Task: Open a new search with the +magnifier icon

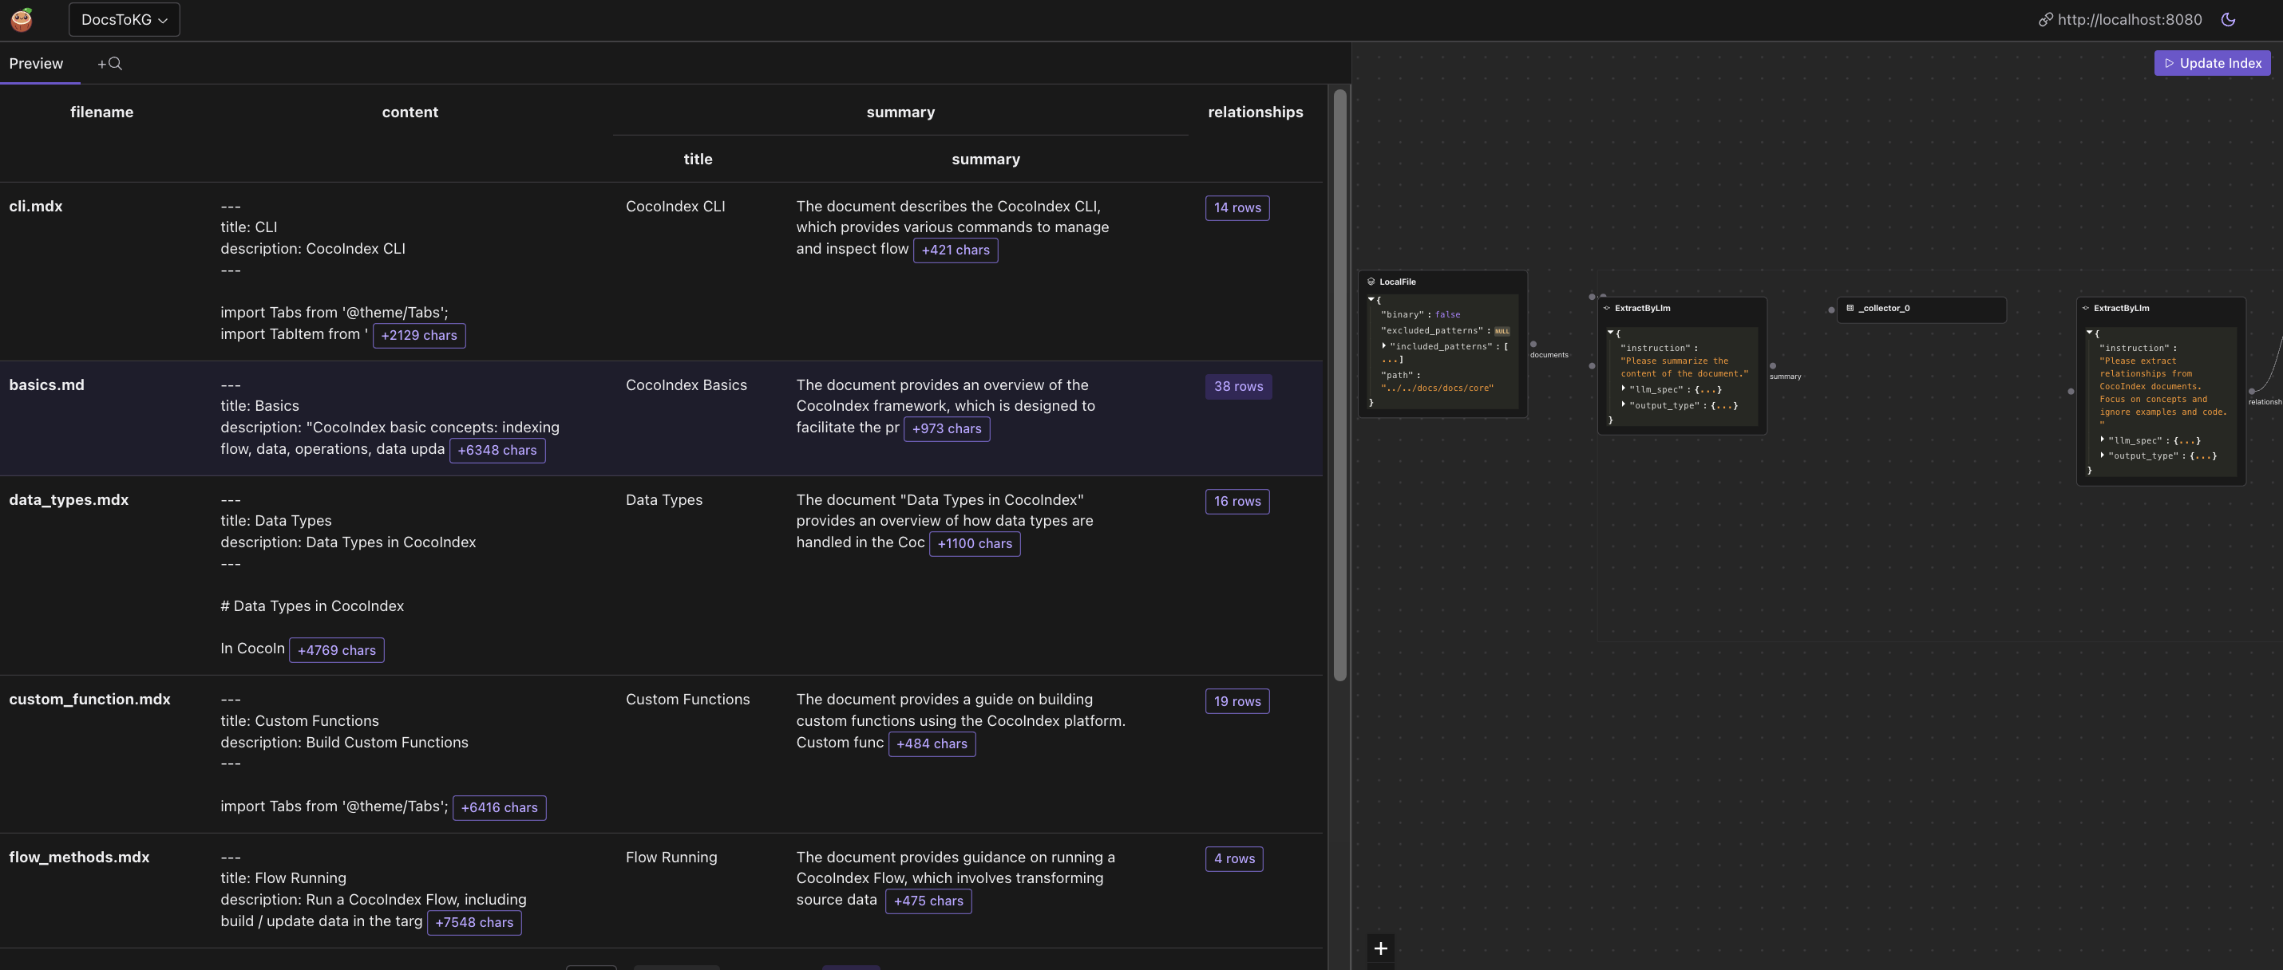Action: (x=109, y=63)
